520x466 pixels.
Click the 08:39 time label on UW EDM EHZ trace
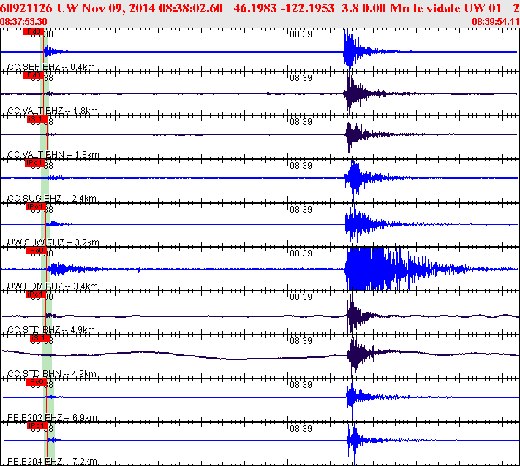pyautogui.click(x=301, y=253)
